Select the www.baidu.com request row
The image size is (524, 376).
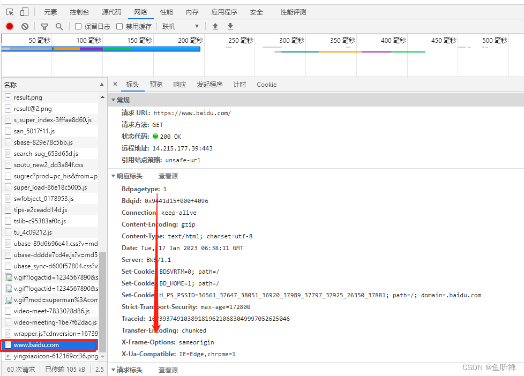49,345
